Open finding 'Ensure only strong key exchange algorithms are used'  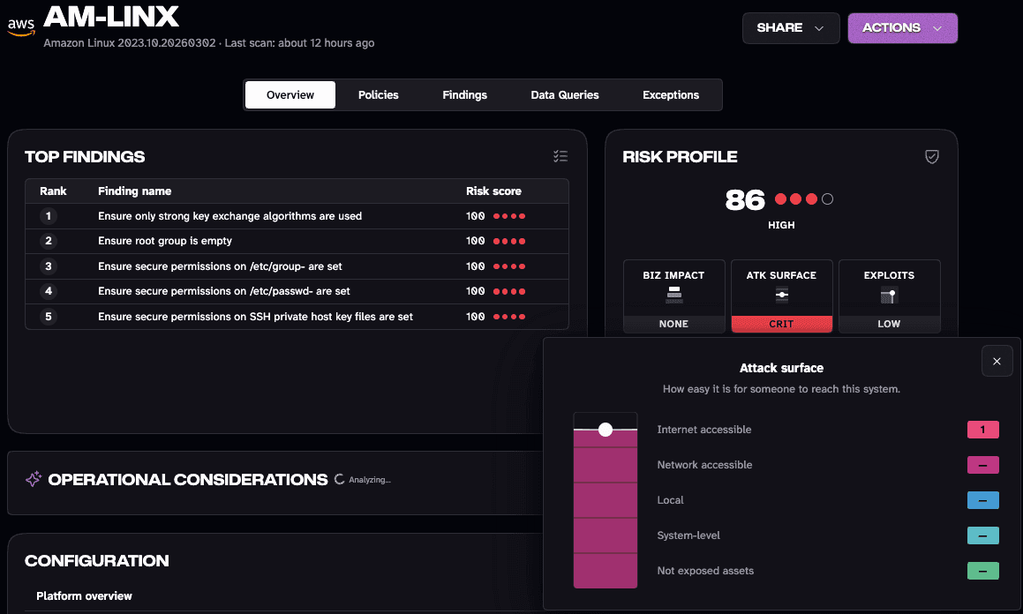(x=229, y=216)
